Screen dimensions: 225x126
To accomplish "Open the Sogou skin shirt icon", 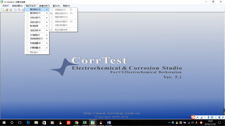I will [219, 117].
